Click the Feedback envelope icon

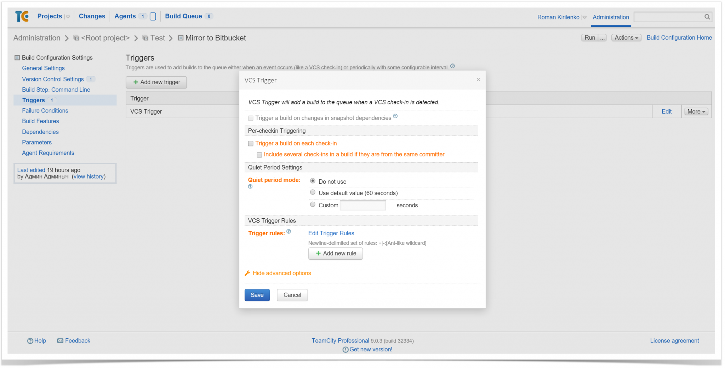(60, 340)
